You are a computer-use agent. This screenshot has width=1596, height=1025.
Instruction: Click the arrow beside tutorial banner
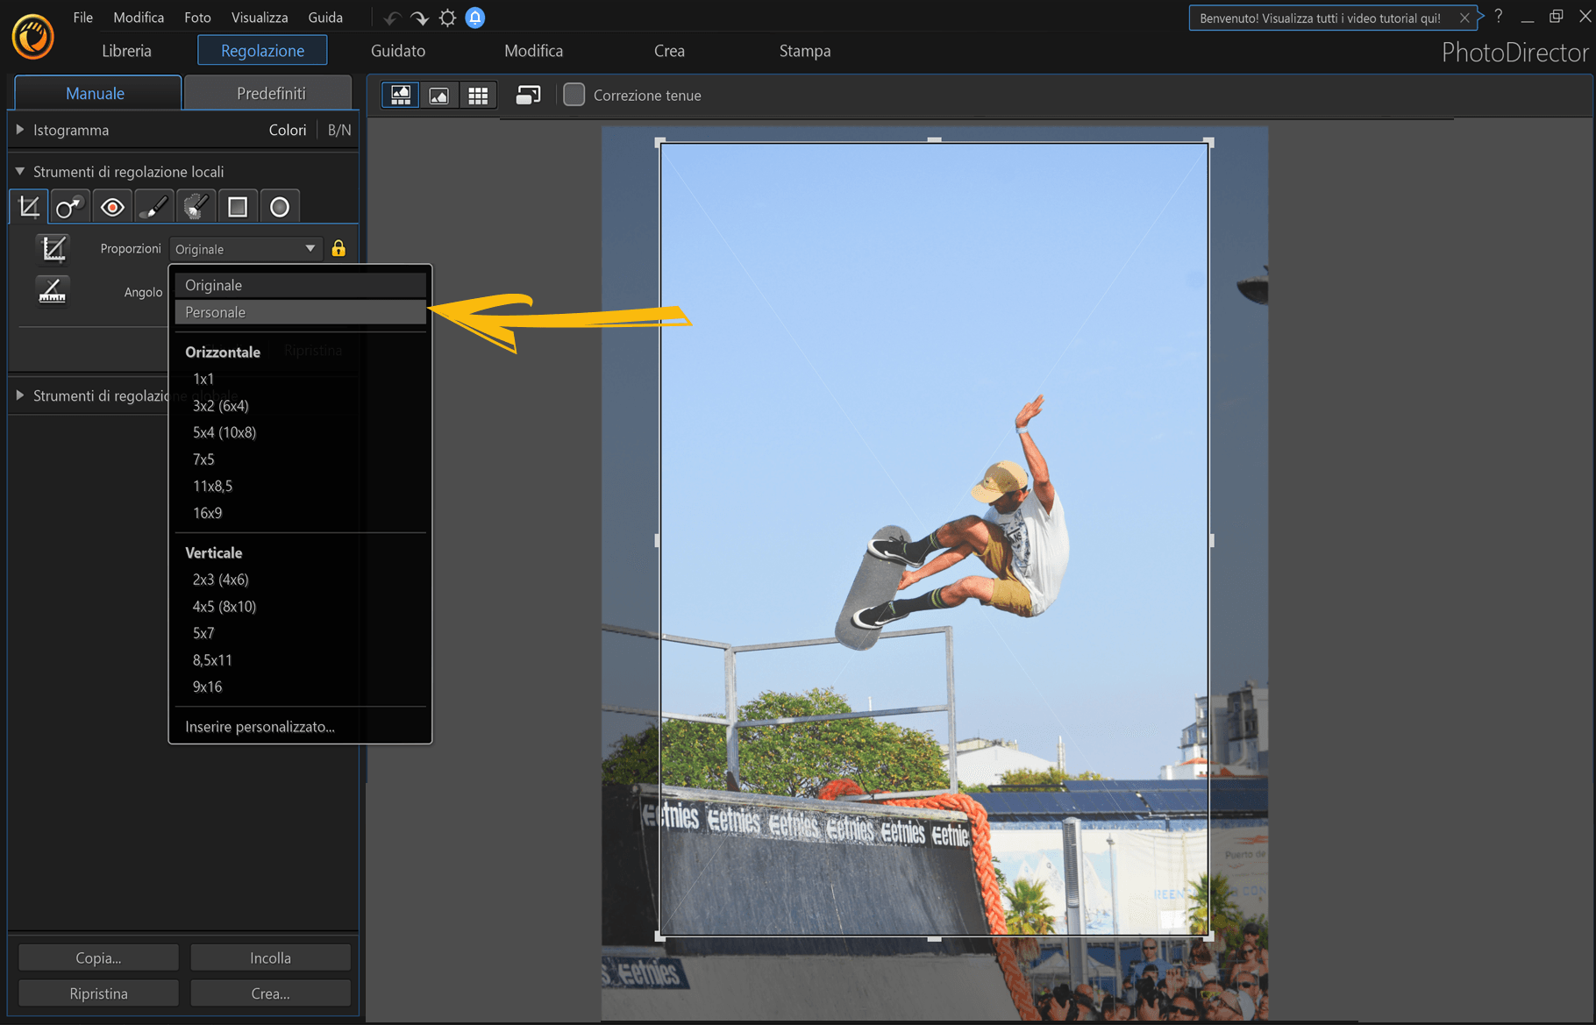point(1479,17)
